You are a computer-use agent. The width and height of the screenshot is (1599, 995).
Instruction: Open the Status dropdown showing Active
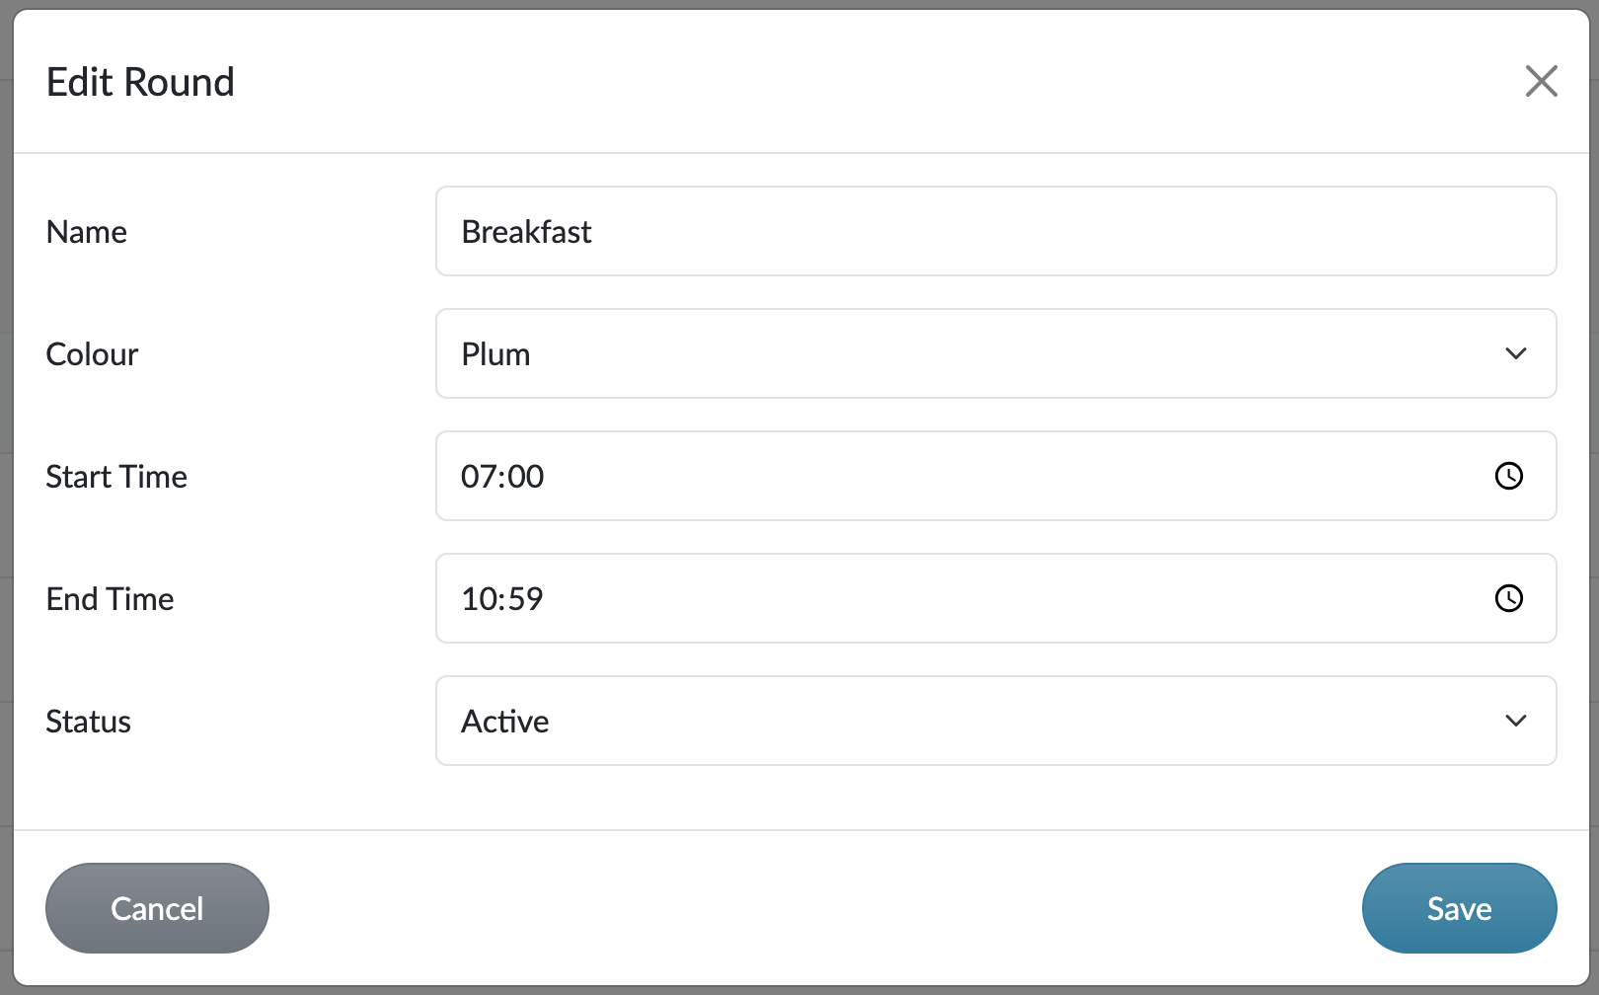[x=995, y=721]
